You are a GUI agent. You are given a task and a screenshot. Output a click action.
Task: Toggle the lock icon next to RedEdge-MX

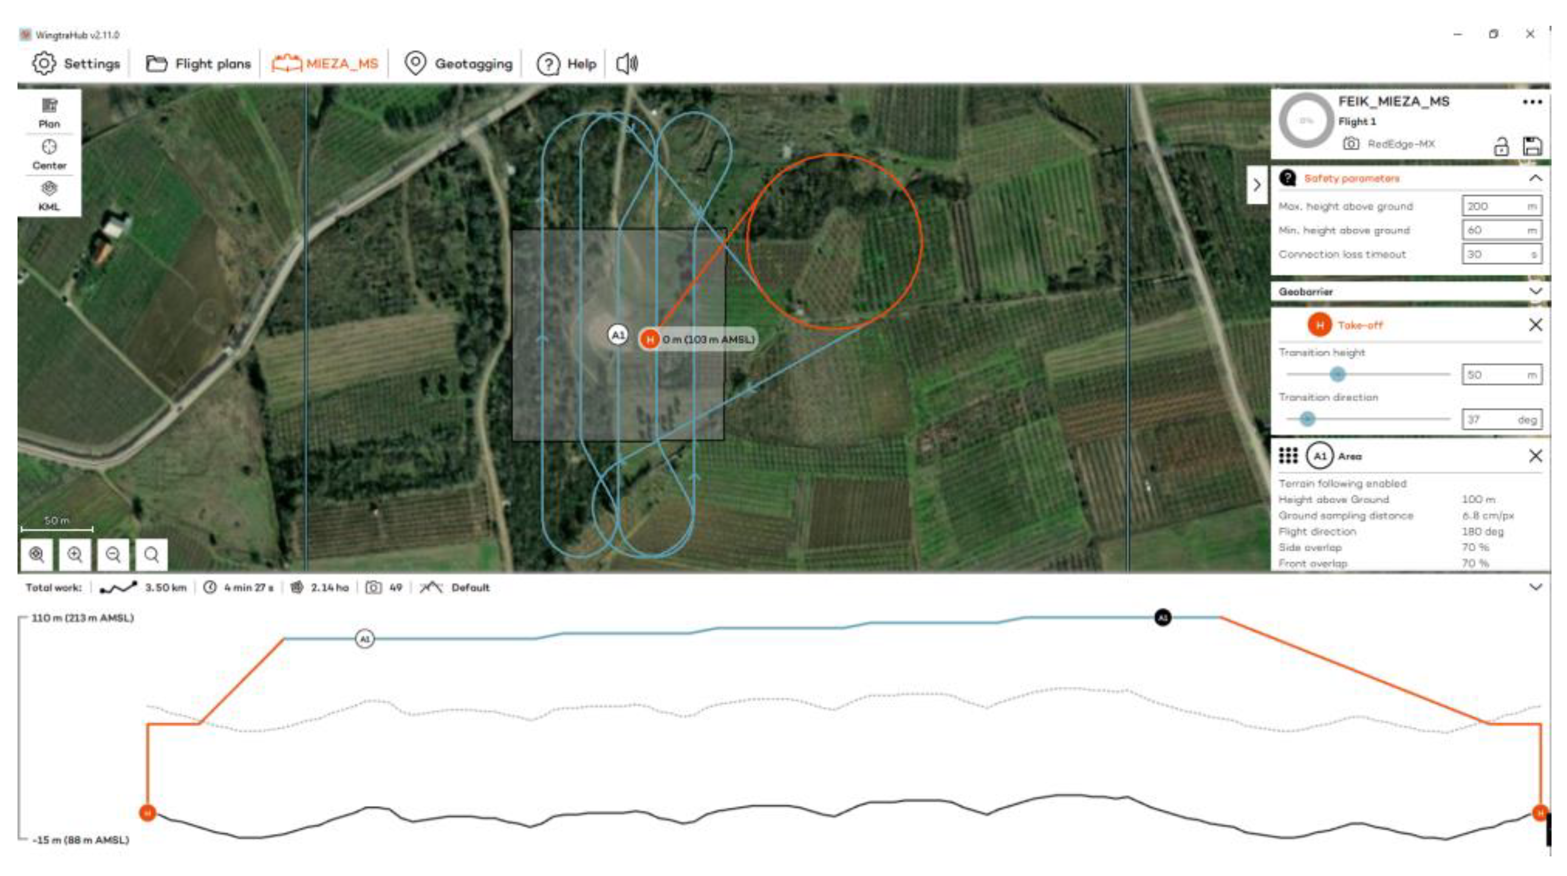1501,146
